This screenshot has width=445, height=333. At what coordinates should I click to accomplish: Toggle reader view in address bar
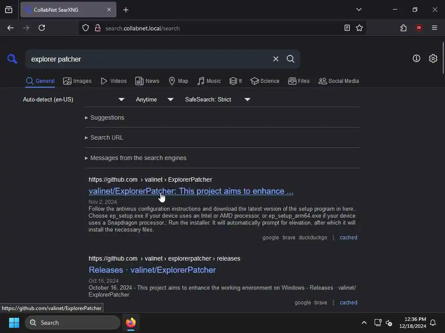[x=347, y=28]
